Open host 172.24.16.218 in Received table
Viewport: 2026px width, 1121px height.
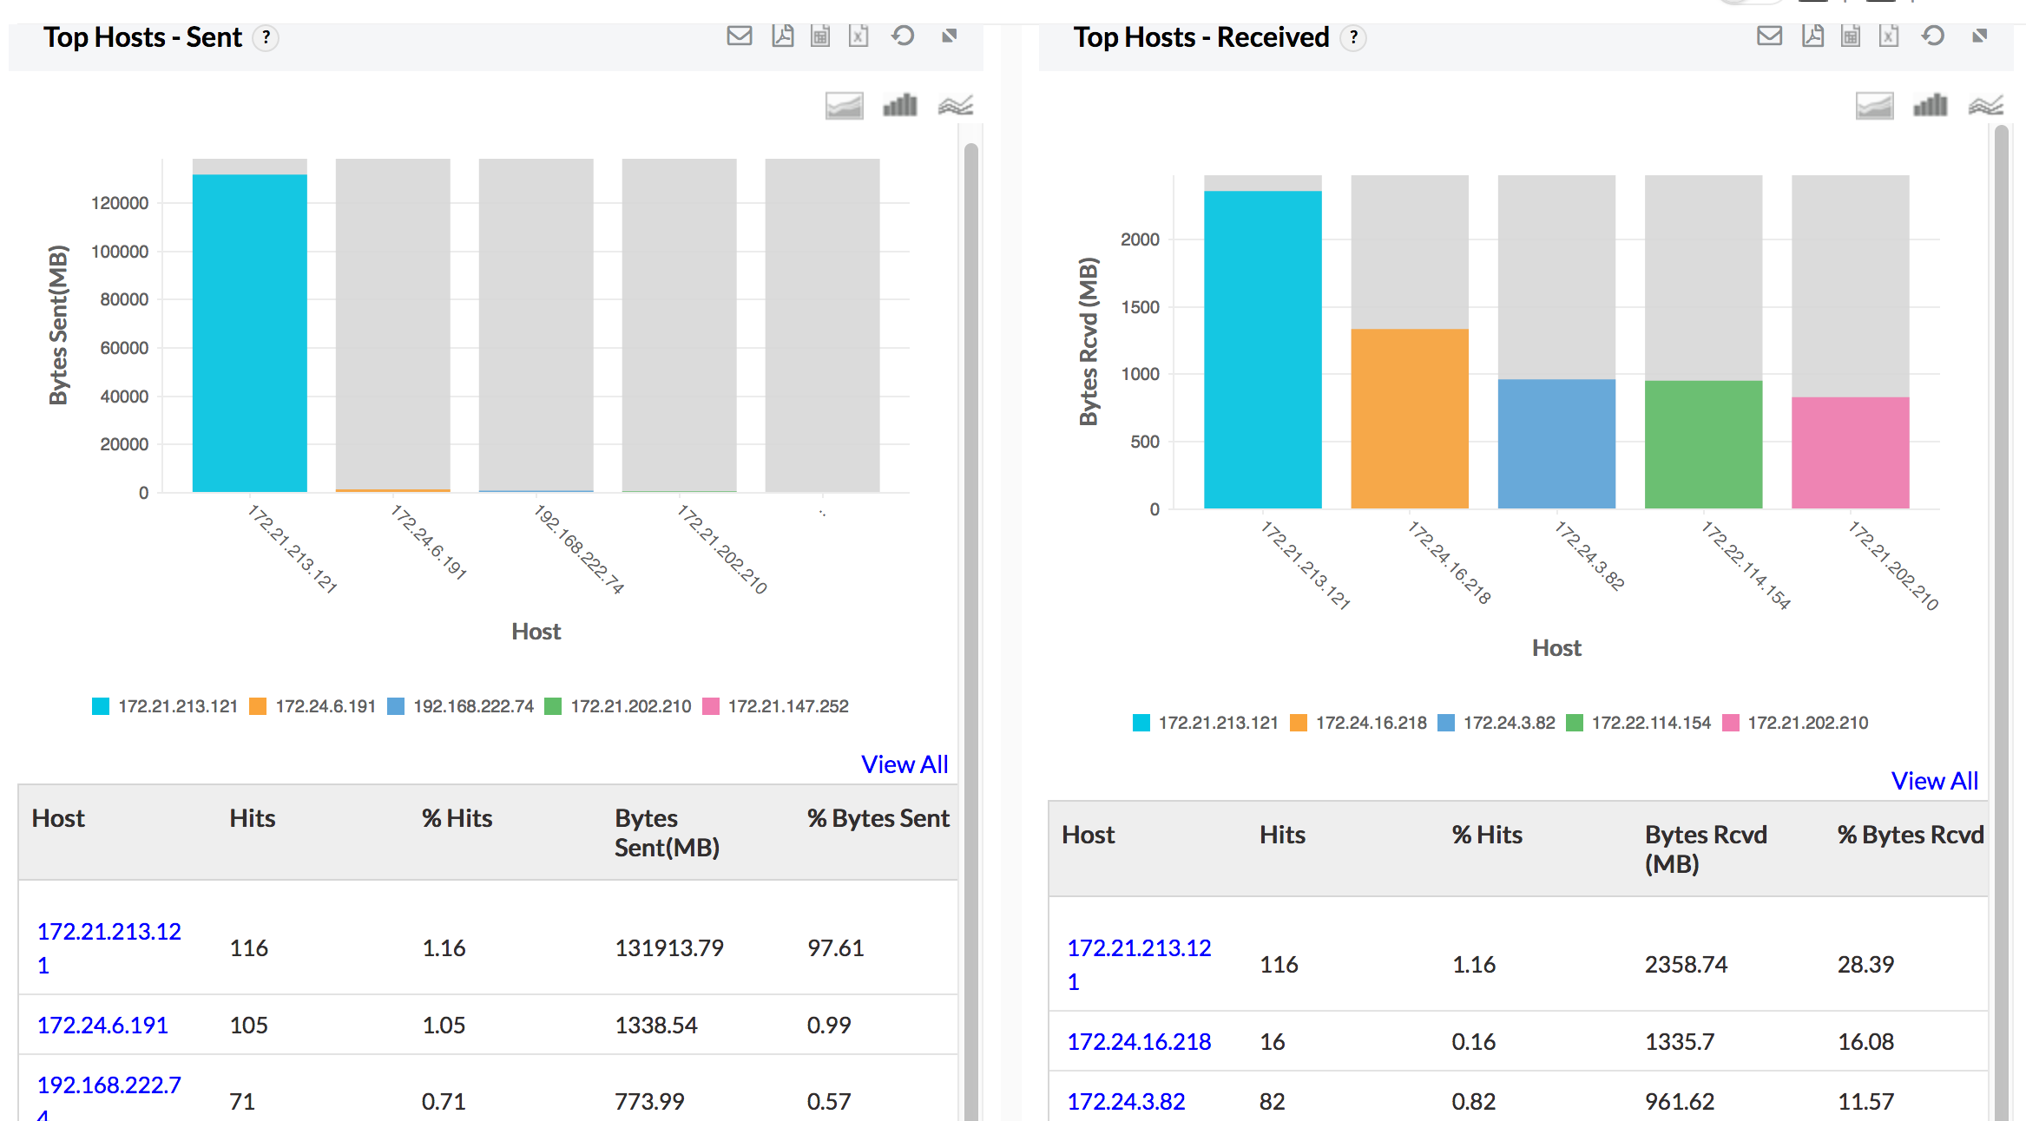coord(1138,1041)
